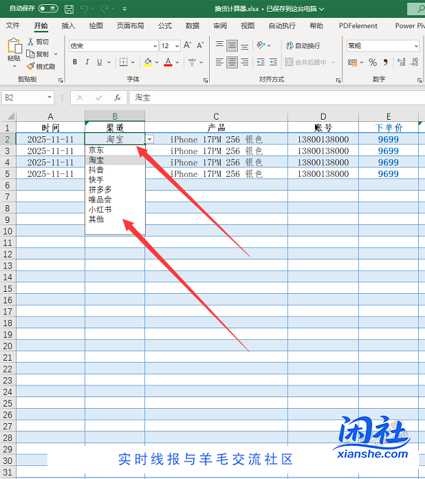
Task: Click the Undo arrow icon
Action: point(84,9)
